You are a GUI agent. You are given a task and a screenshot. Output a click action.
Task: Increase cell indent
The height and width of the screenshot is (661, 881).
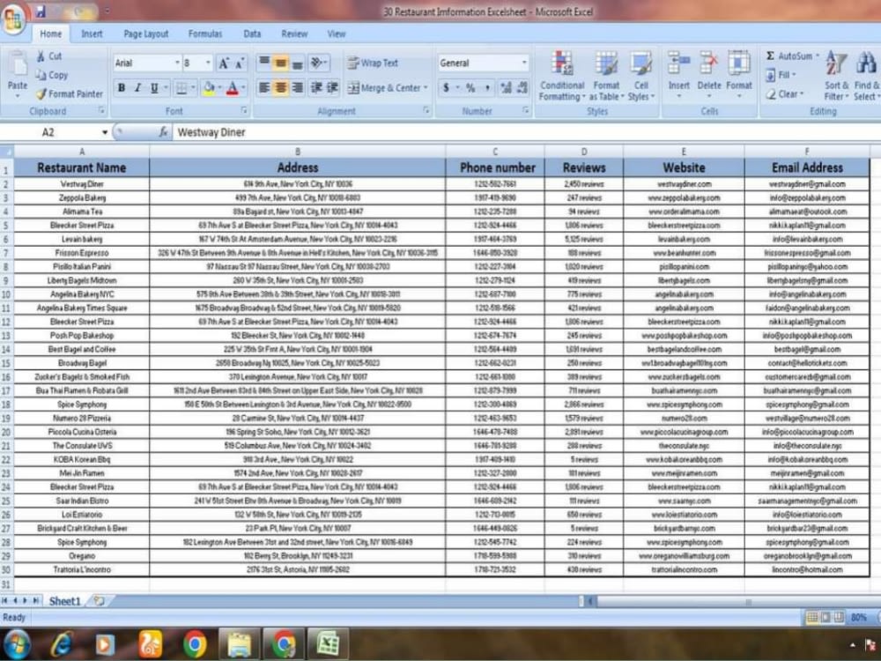(333, 87)
